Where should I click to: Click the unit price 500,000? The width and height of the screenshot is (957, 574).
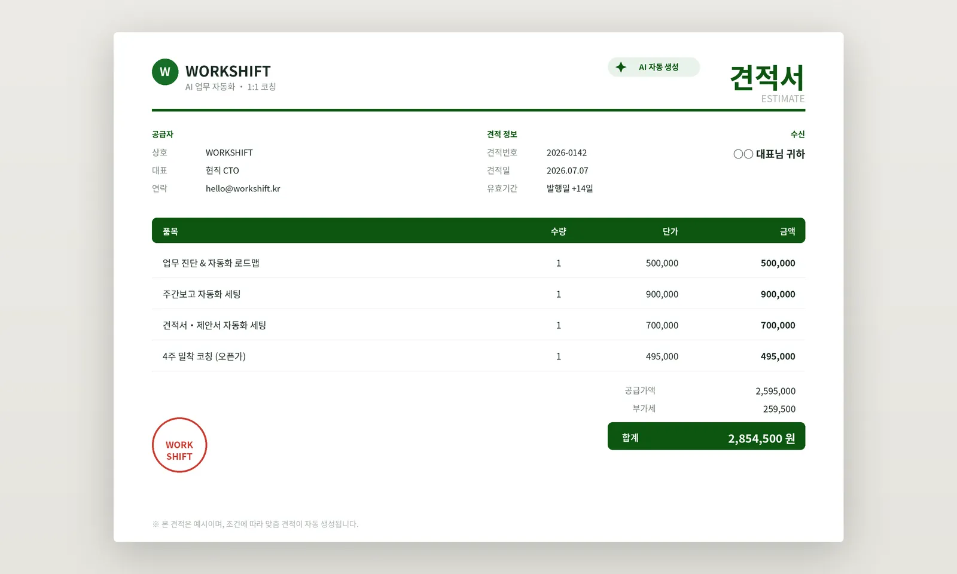click(662, 263)
